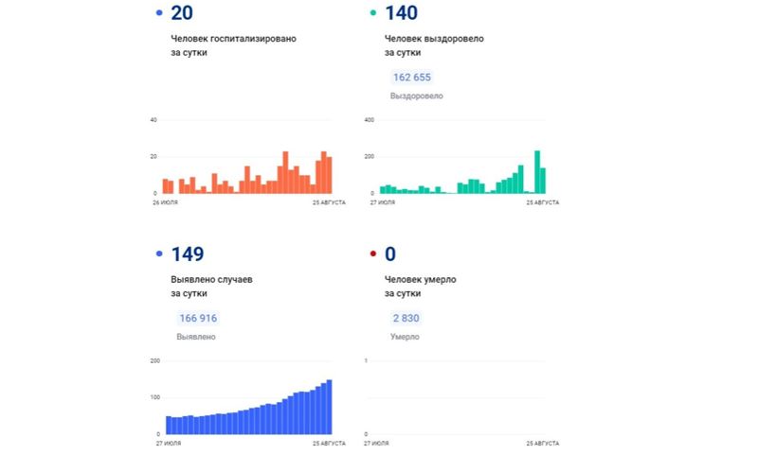Click "25 августа" label under the hospitalization chart
The height and width of the screenshot is (454, 758).
(329, 202)
